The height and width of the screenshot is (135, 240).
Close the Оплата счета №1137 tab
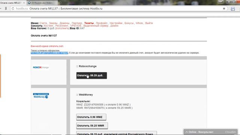[24, 3]
